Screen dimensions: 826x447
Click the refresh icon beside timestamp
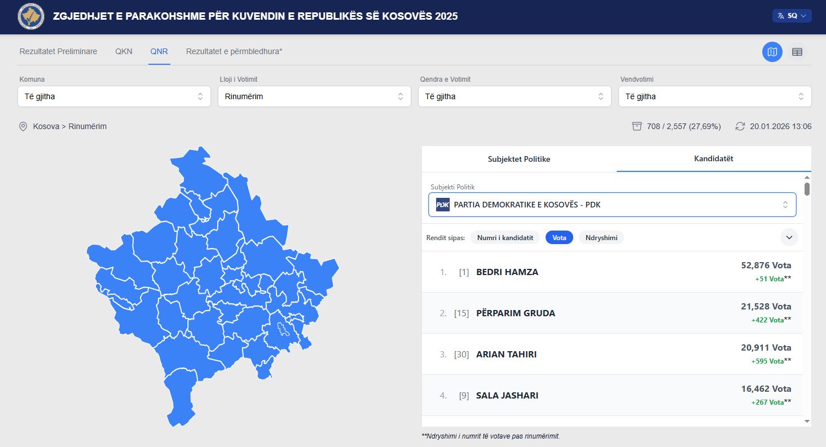(740, 126)
